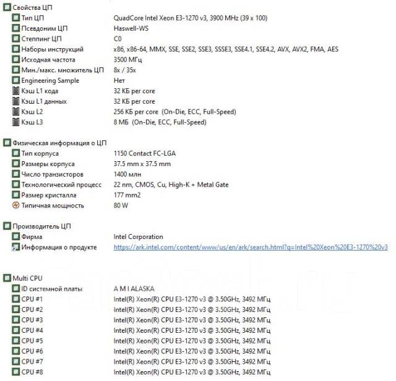Click the icon beside CPU #1
Screen dimensions: 396x381
[x=15, y=299]
